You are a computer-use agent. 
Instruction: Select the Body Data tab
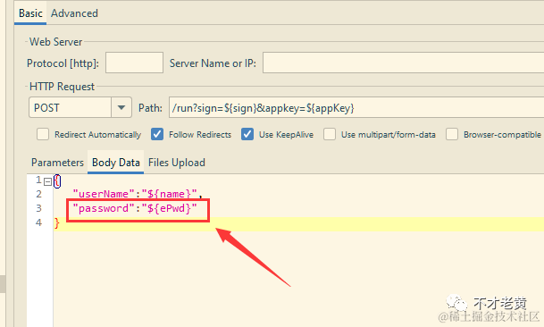(x=116, y=163)
